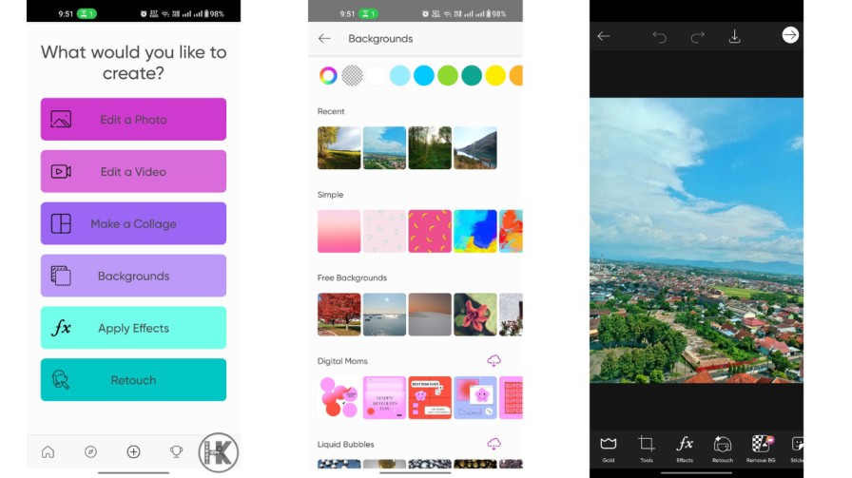Pick the pale pink pattern background
The width and height of the screenshot is (852, 478).
384,231
